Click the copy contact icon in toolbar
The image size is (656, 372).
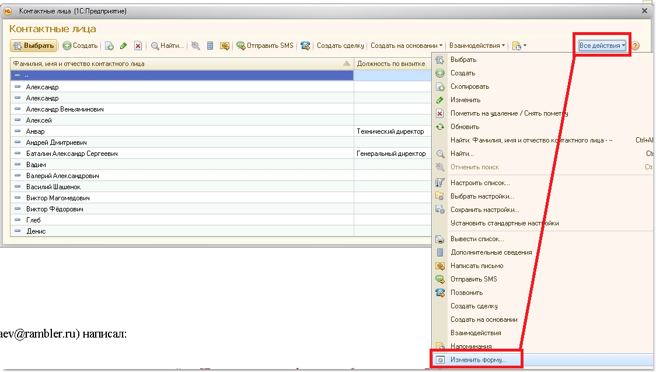[109, 46]
